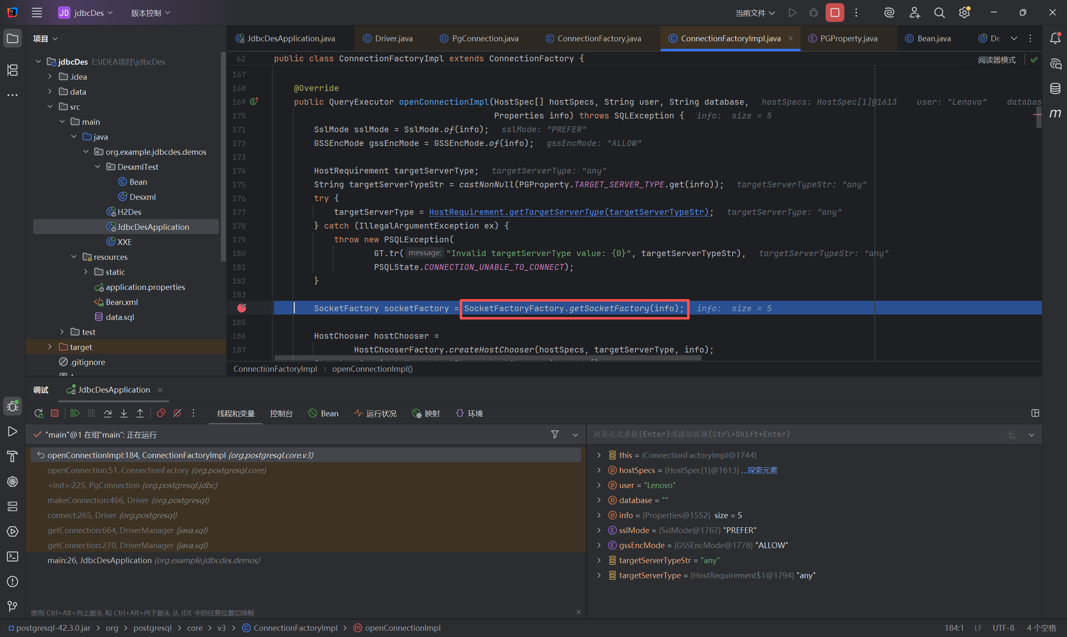
Task: Switch to the 控制台 console tab
Action: coord(281,413)
